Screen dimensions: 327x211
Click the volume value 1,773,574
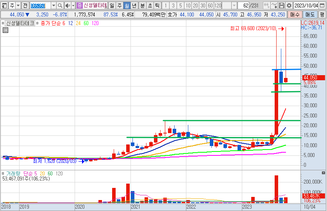pyautogui.click(x=84, y=14)
